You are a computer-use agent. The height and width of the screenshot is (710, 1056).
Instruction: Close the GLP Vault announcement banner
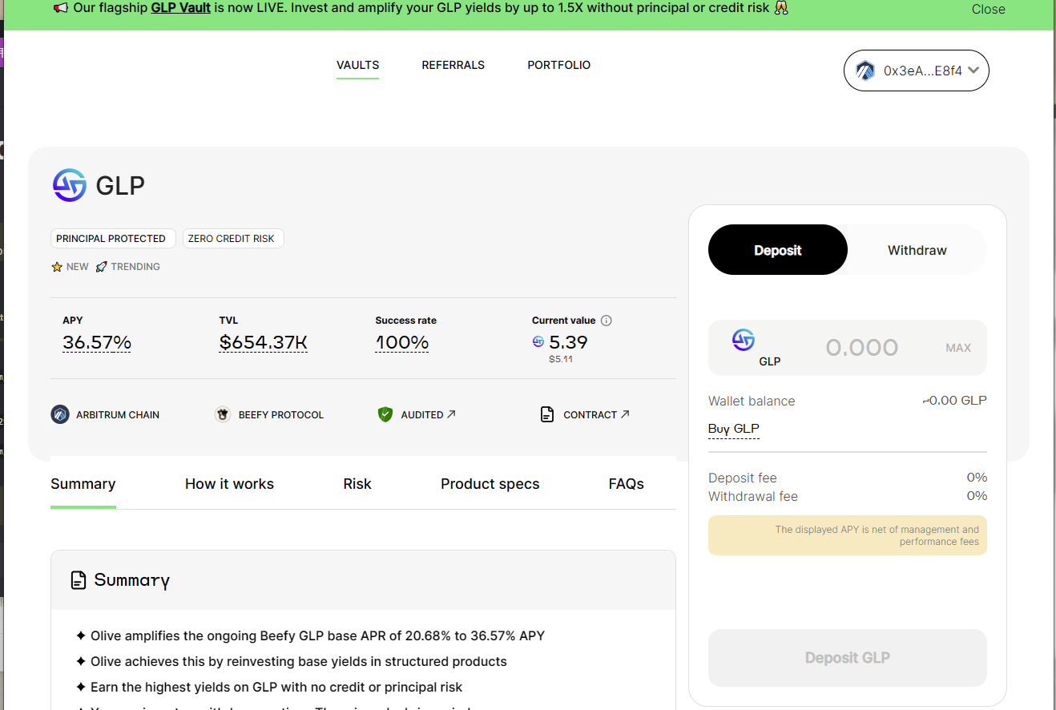[989, 9]
